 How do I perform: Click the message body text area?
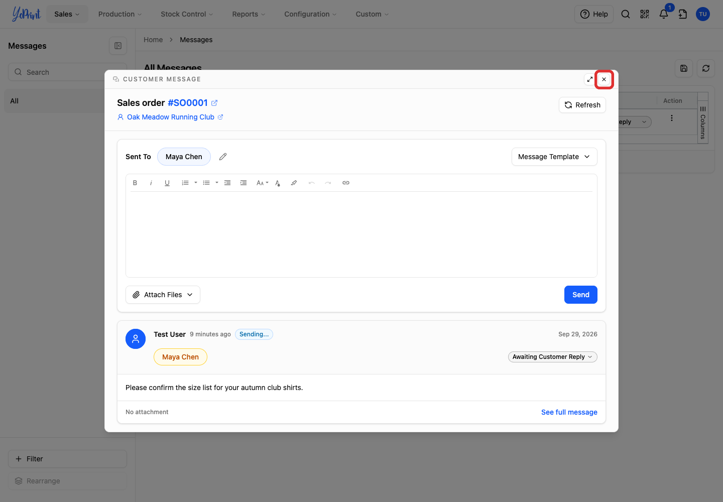coord(361,234)
